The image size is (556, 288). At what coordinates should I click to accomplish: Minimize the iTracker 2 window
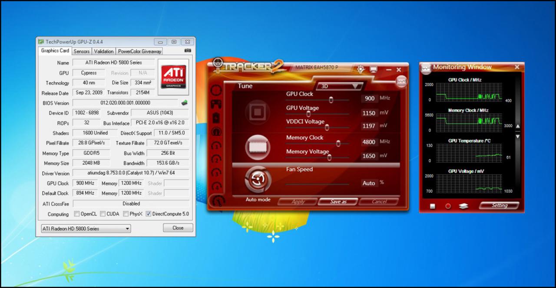click(x=388, y=69)
